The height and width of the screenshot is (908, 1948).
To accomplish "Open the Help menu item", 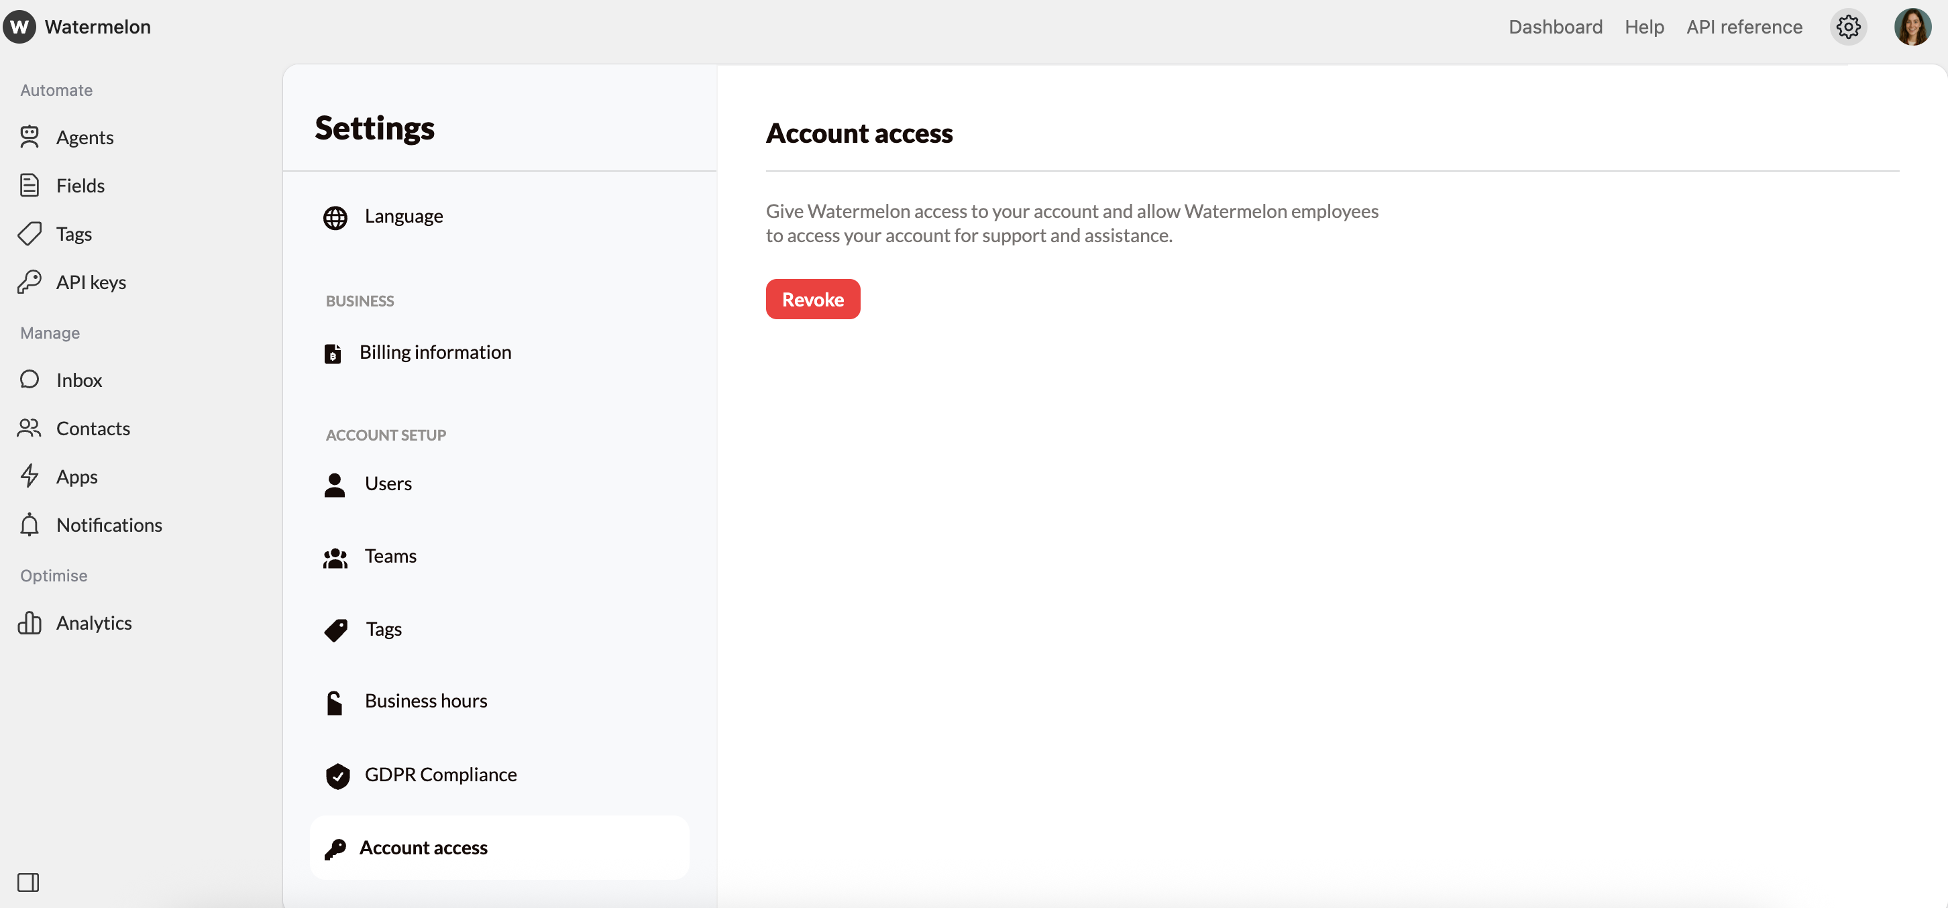I will click(1644, 26).
